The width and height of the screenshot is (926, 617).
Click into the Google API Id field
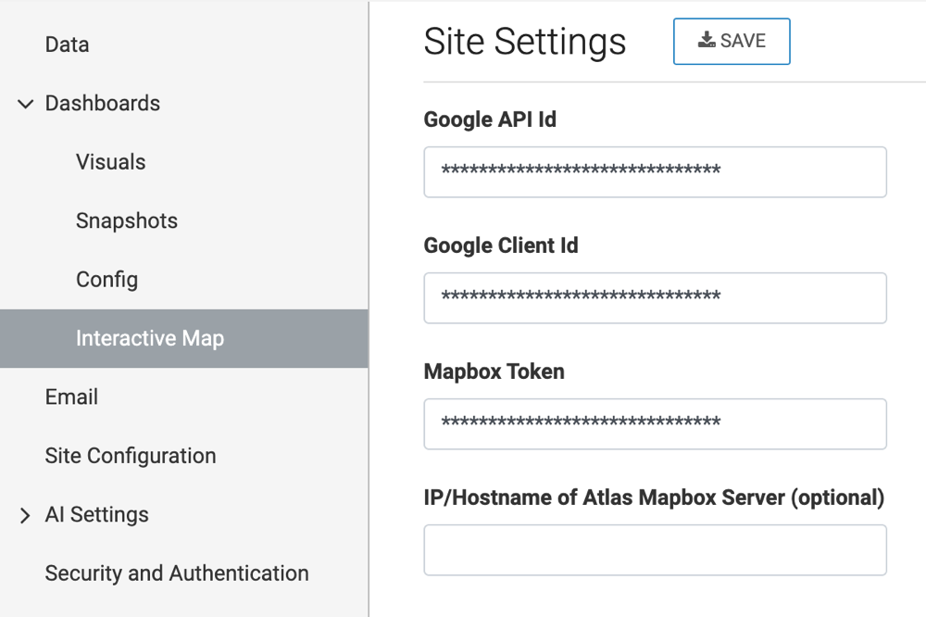655,171
